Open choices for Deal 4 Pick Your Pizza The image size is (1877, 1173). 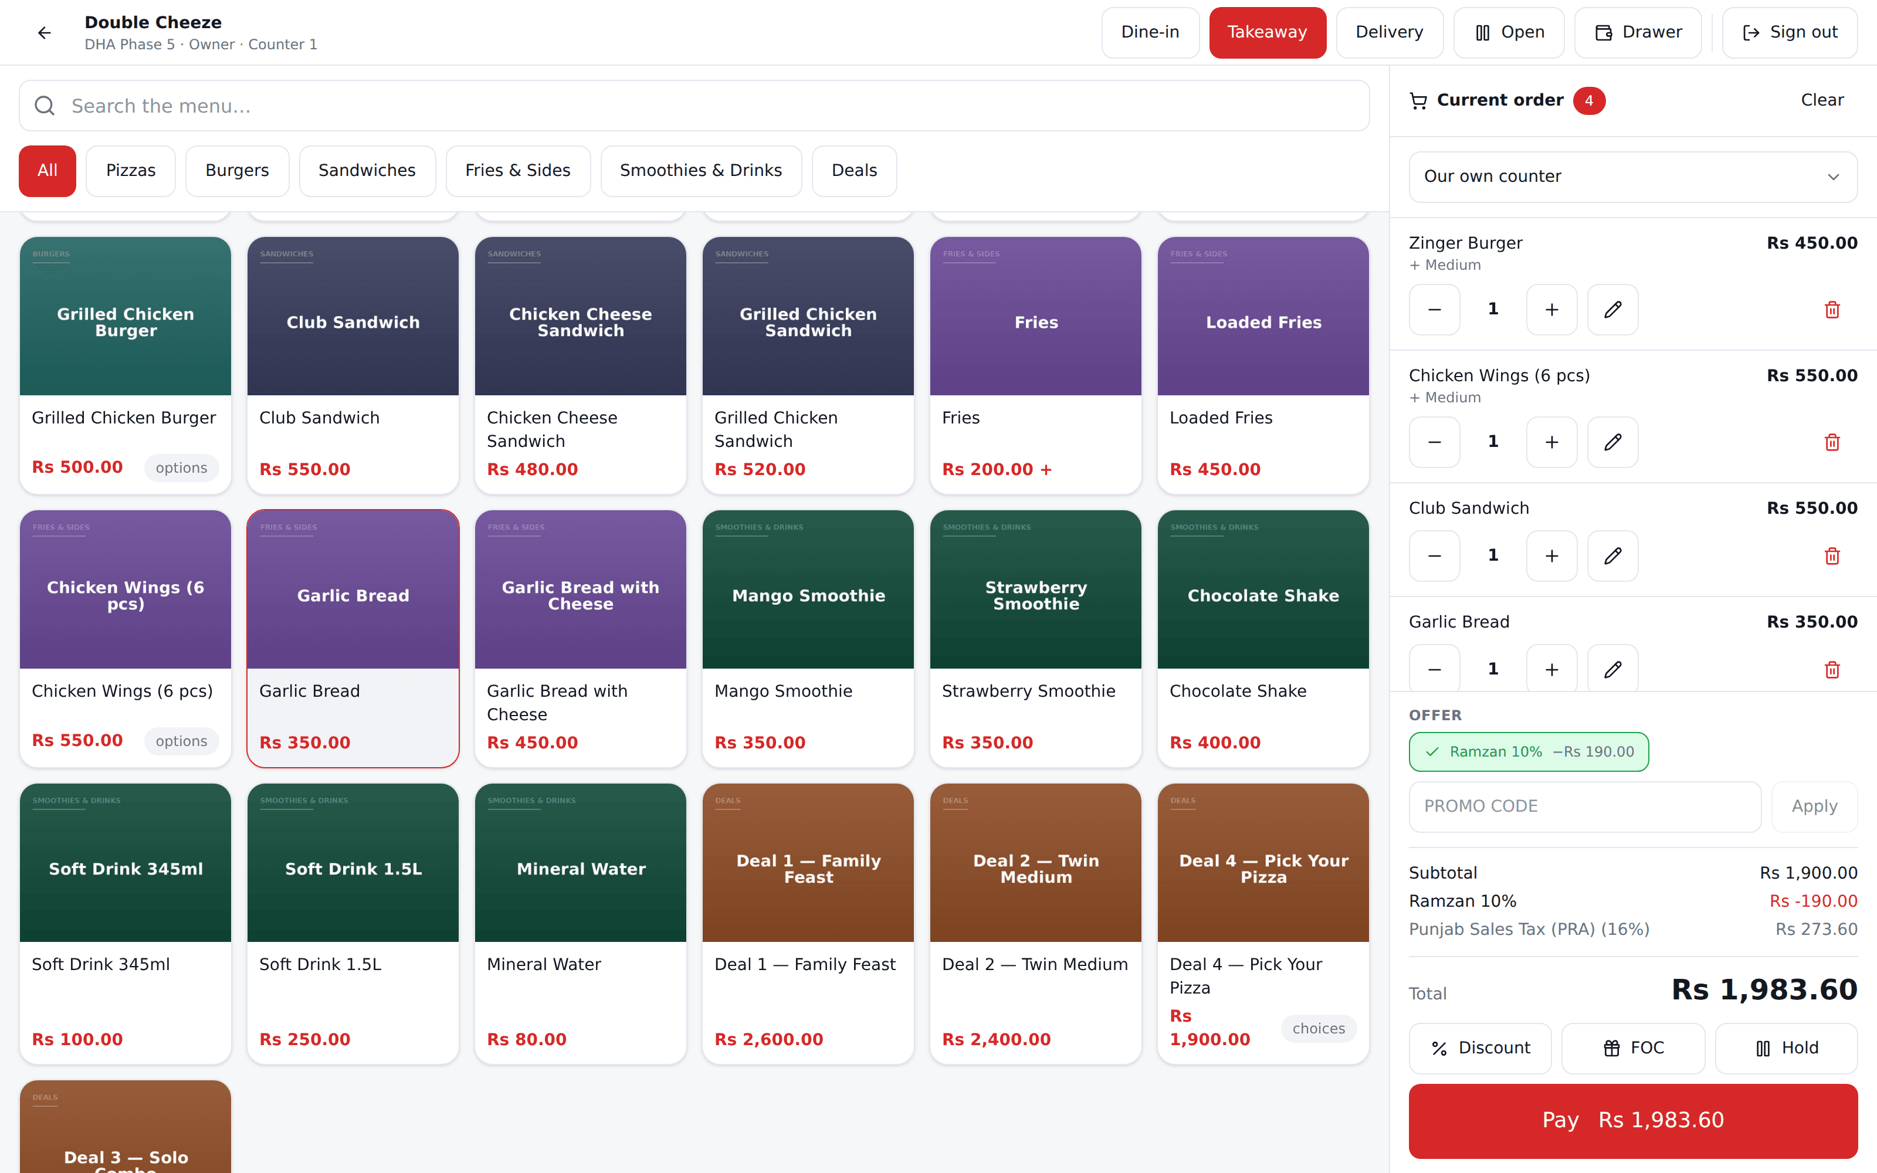(x=1318, y=1029)
